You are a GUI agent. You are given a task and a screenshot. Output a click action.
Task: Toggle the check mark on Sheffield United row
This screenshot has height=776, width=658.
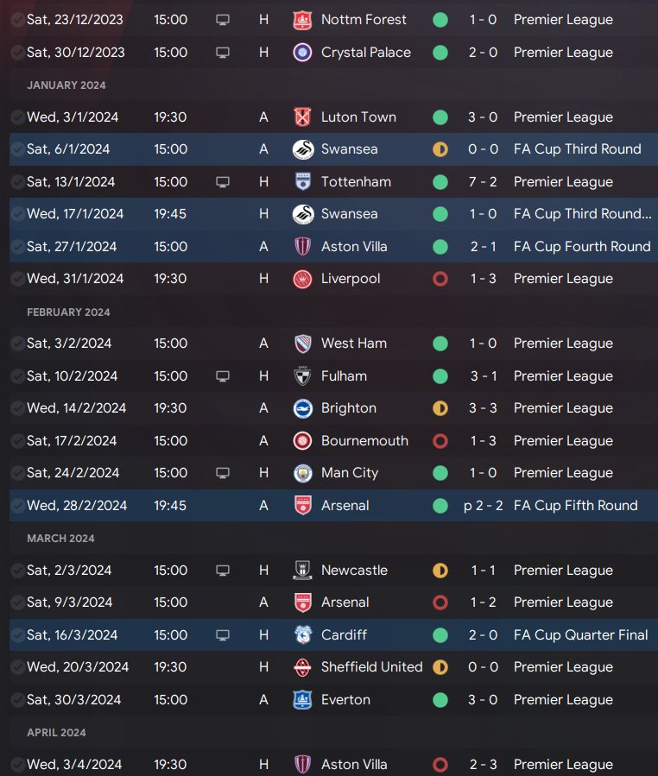pyautogui.click(x=17, y=667)
